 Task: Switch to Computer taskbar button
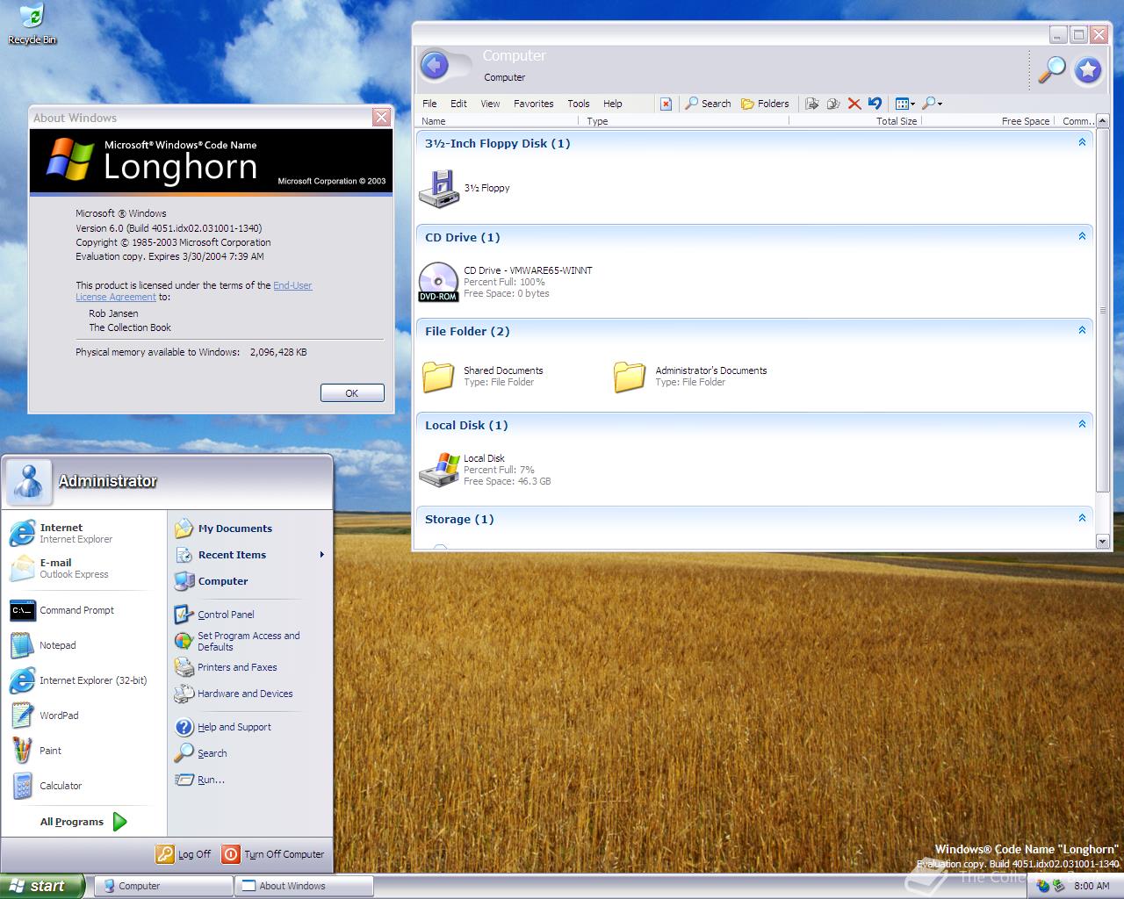click(163, 886)
